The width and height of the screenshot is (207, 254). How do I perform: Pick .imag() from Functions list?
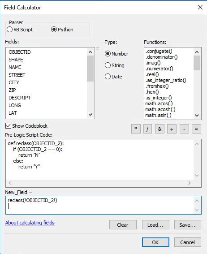pyautogui.click(x=153, y=63)
